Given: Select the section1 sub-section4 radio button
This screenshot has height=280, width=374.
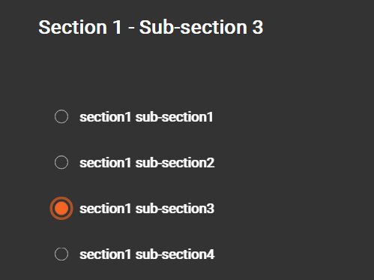Looking at the screenshot, I should (61, 254).
